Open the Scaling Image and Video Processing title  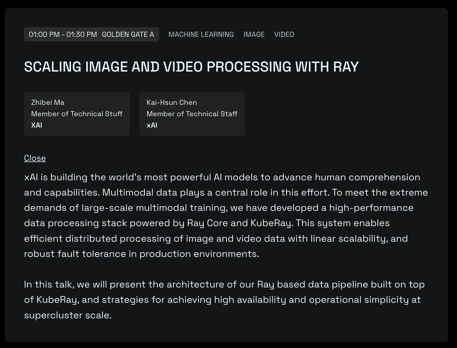tap(191, 67)
